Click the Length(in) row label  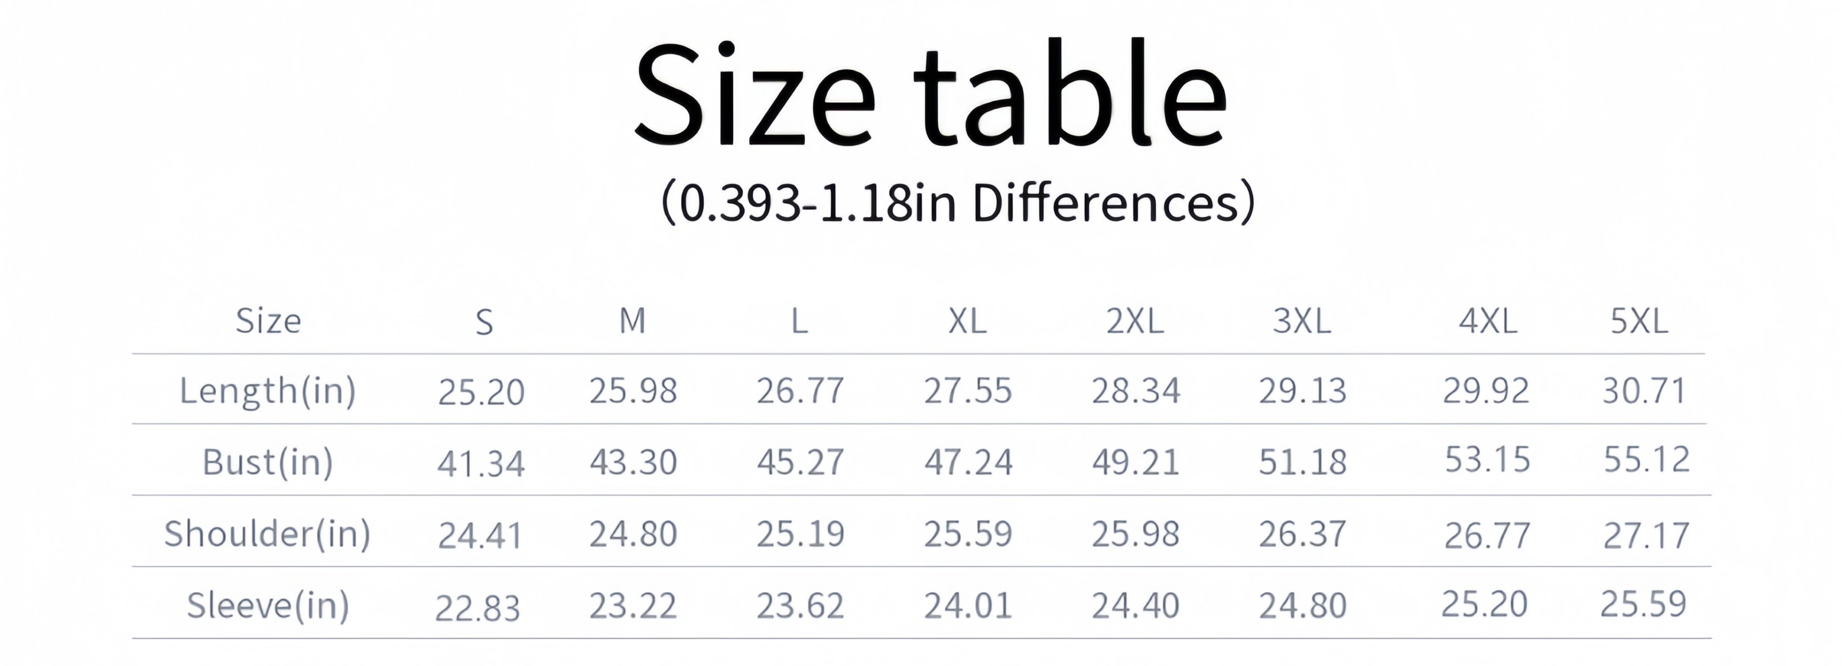coord(268,391)
